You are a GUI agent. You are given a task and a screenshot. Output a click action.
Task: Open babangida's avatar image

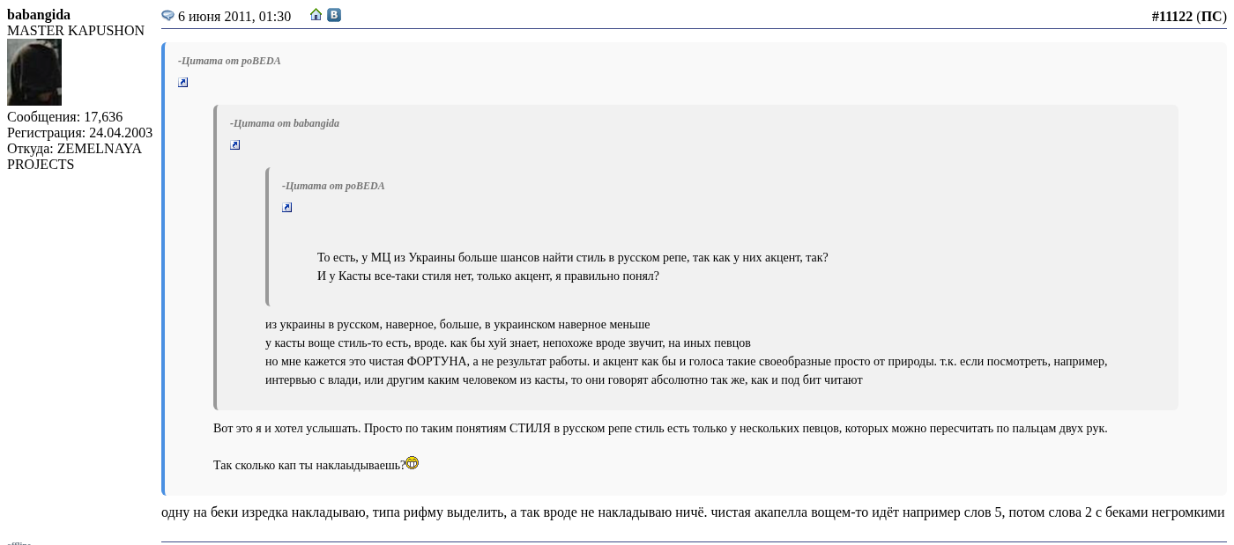tap(34, 72)
